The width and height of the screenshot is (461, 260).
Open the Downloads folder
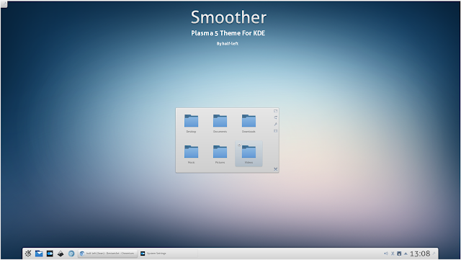click(x=249, y=124)
